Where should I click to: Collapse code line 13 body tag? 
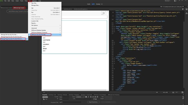point(114,27)
